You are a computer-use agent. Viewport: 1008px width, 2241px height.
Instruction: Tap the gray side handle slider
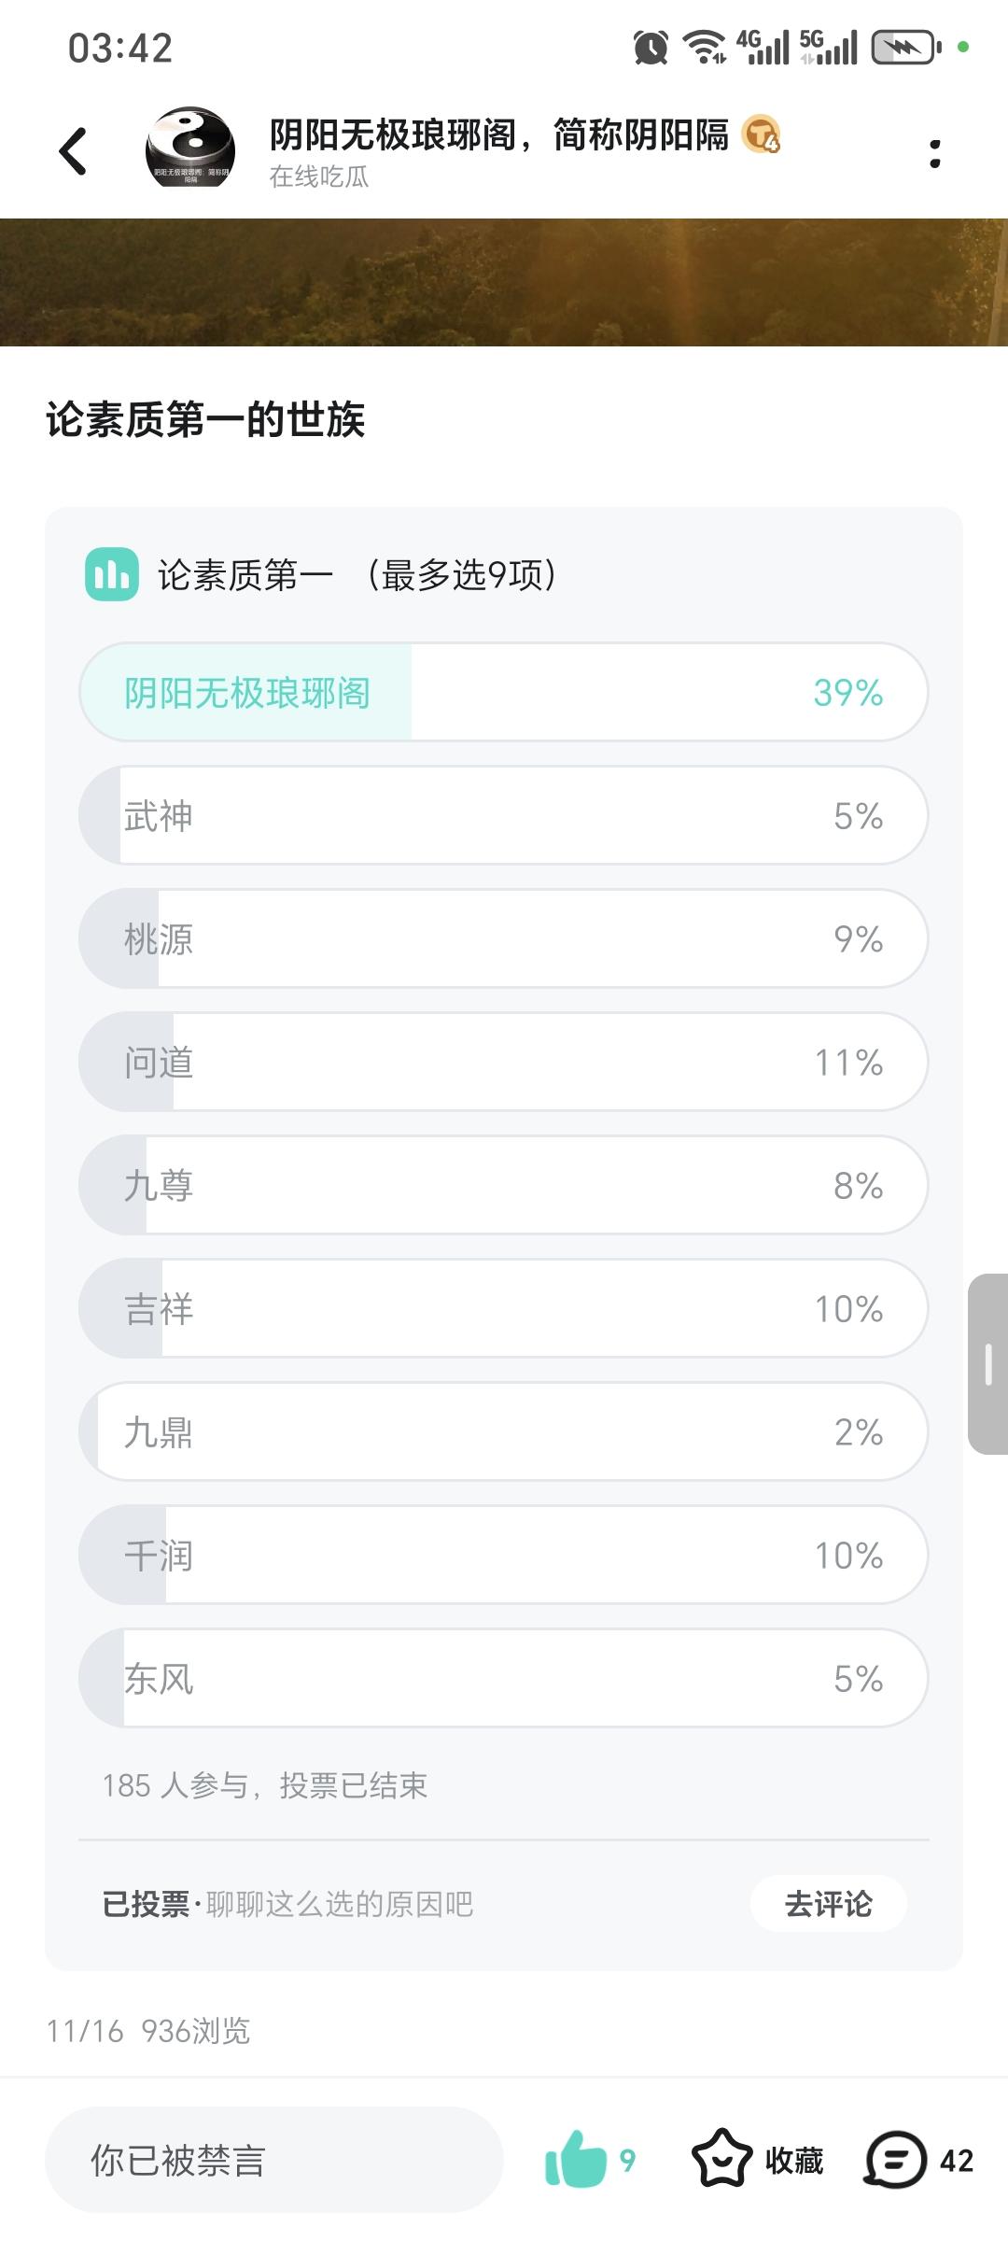point(987,1363)
